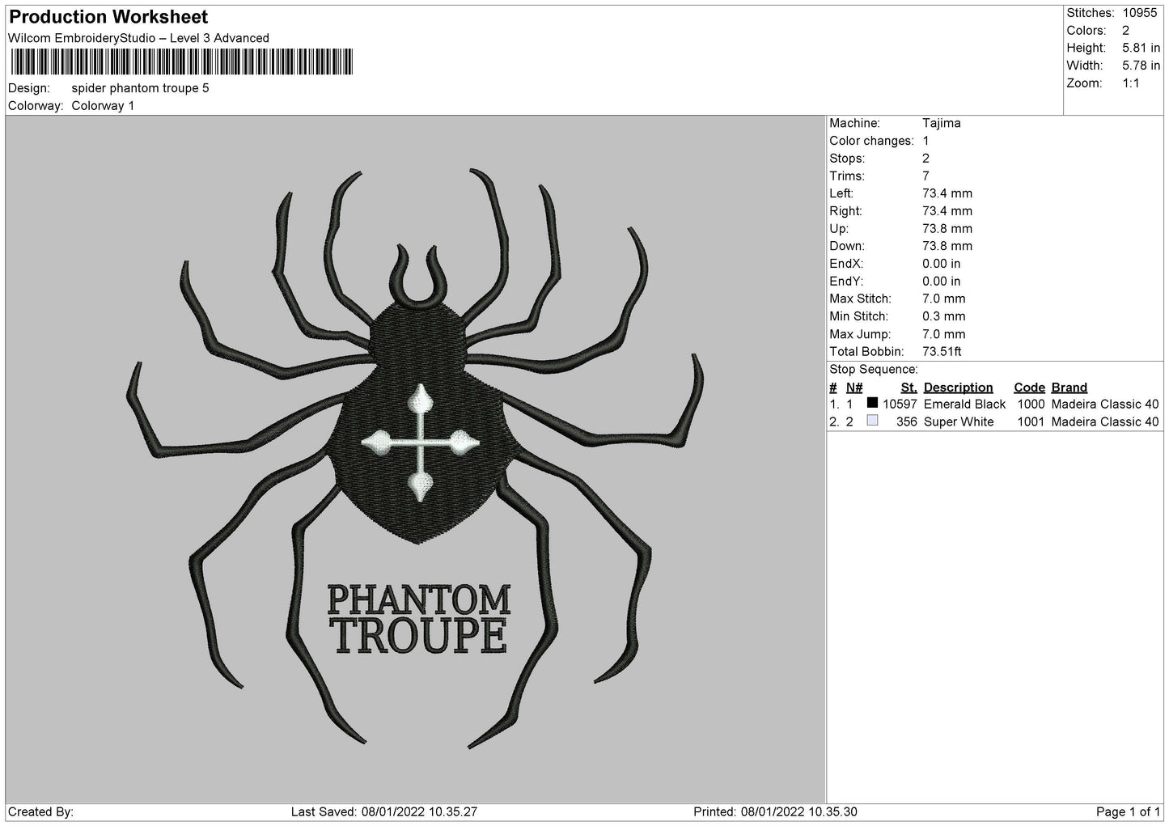This screenshot has height=826, width=1169.
Task: Select the Code column header
Action: tap(1029, 388)
